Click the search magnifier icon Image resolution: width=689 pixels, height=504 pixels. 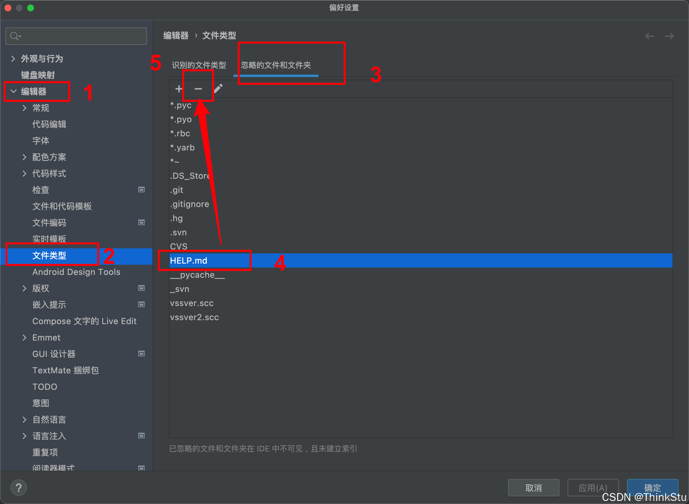(x=14, y=36)
